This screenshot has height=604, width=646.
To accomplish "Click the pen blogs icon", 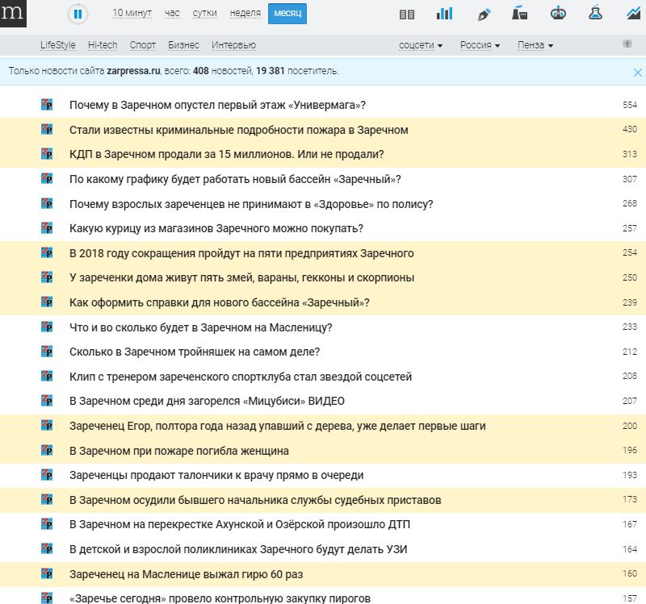I will coord(484,14).
